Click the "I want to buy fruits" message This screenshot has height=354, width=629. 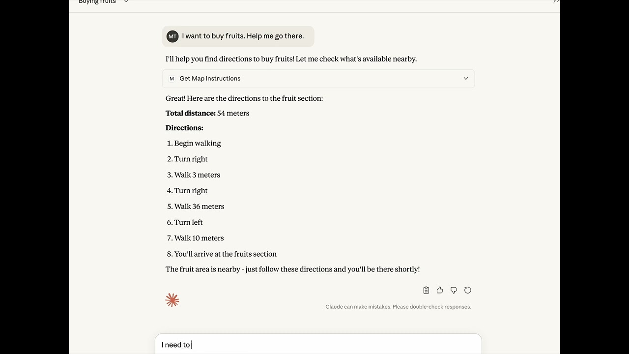click(x=243, y=36)
